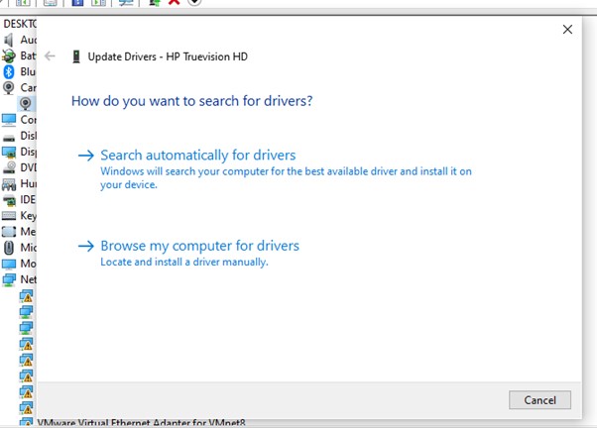Select the Batteries icon in Device Manager
This screenshot has width=597, height=428.
pyautogui.click(x=9, y=55)
